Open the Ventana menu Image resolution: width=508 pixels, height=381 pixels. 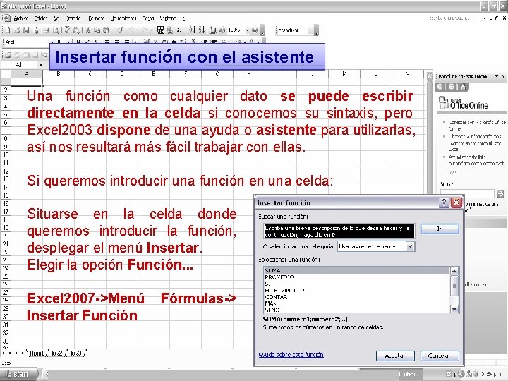click(x=167, y=18)
